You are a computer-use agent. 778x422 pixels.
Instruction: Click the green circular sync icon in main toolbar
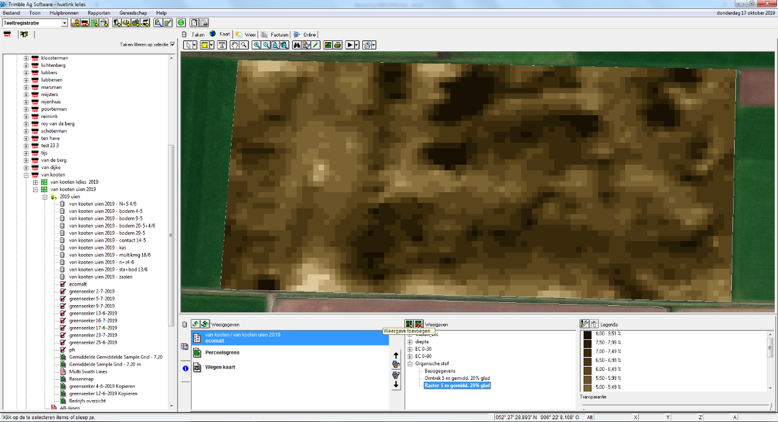[x=181, y=22]
